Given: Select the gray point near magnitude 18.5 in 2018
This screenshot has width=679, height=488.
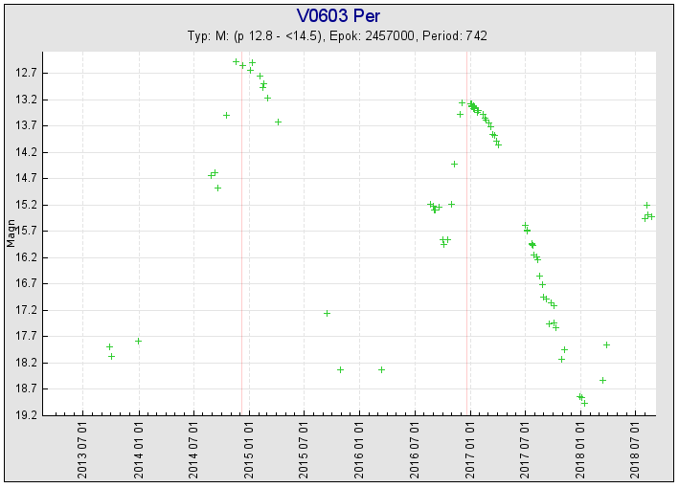Looking at the screenshot, I should 602,380.
